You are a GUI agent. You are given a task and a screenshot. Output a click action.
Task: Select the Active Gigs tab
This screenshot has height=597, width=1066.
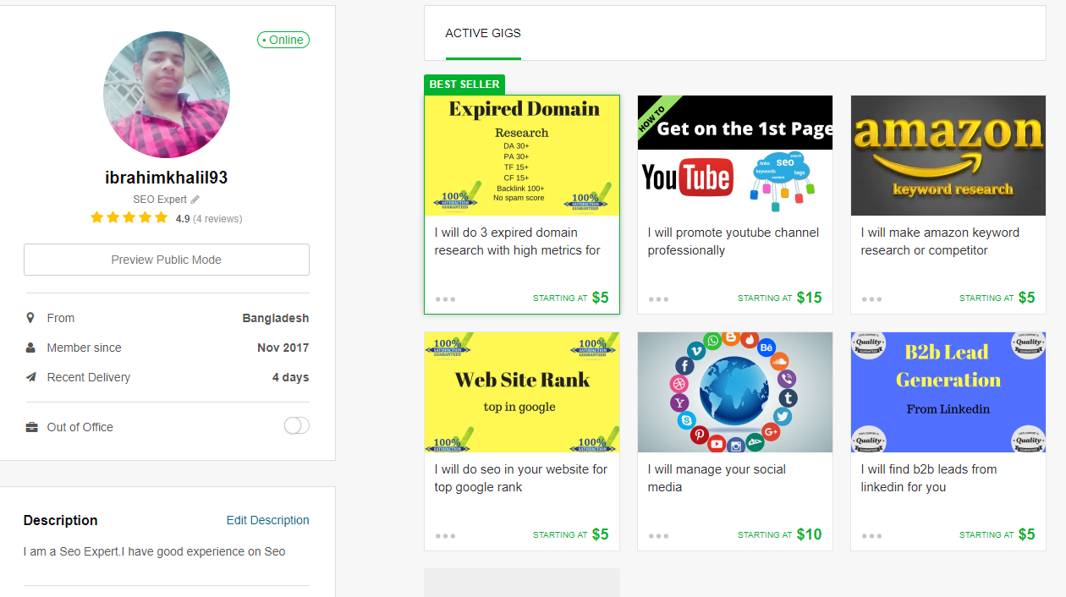pos(483,34)
